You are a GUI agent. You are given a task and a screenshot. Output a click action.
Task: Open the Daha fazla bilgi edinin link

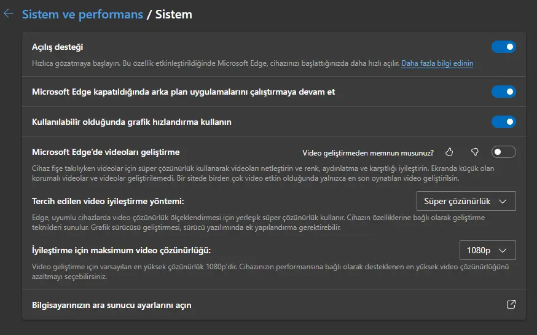437,63
